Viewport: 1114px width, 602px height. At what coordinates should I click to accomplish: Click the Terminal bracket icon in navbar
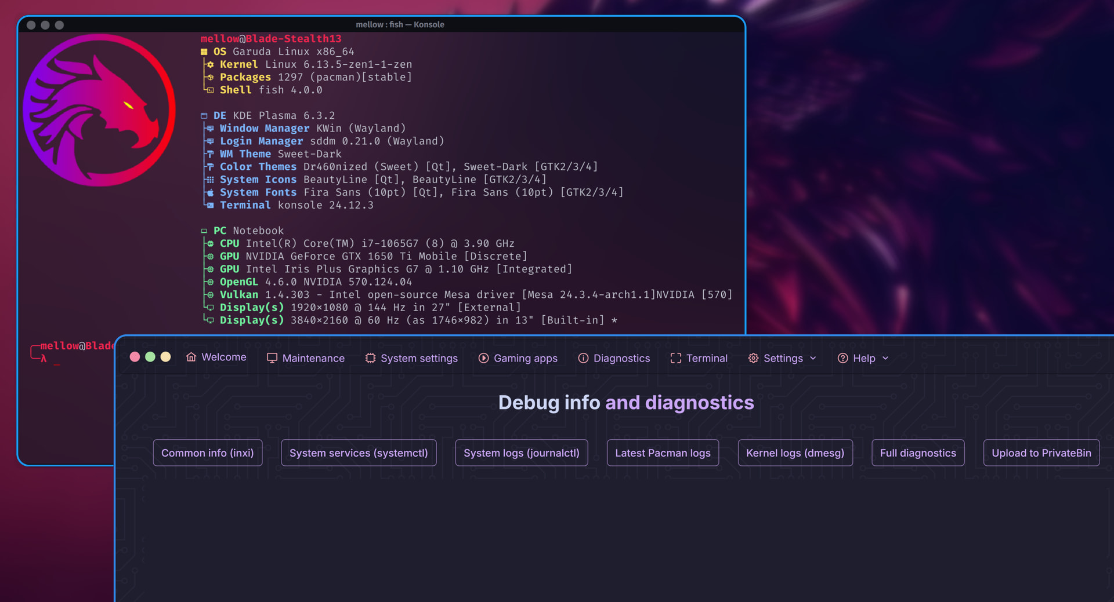point(675,358)
